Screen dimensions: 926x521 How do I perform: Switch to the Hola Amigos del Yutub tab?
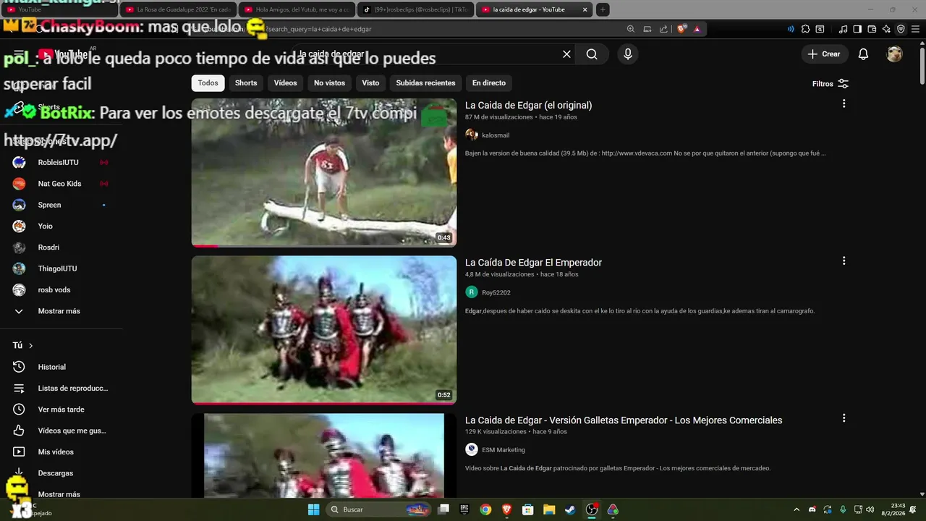pos(297,9)
